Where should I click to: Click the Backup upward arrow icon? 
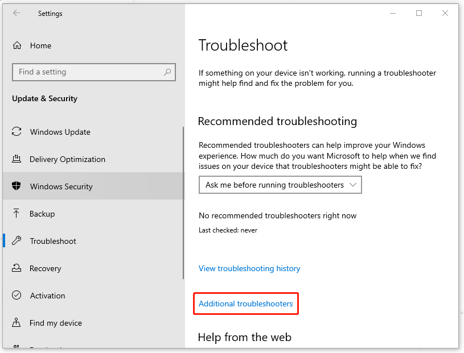17,213
